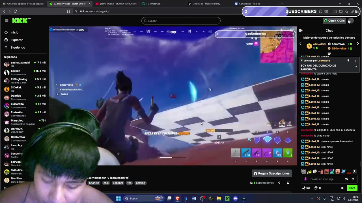This screenshot has height=203, width=362.
Task: Click the Buscar search field at top
Action: point(181,21)
